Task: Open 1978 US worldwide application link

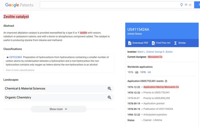Action: (x=149, y=72)
